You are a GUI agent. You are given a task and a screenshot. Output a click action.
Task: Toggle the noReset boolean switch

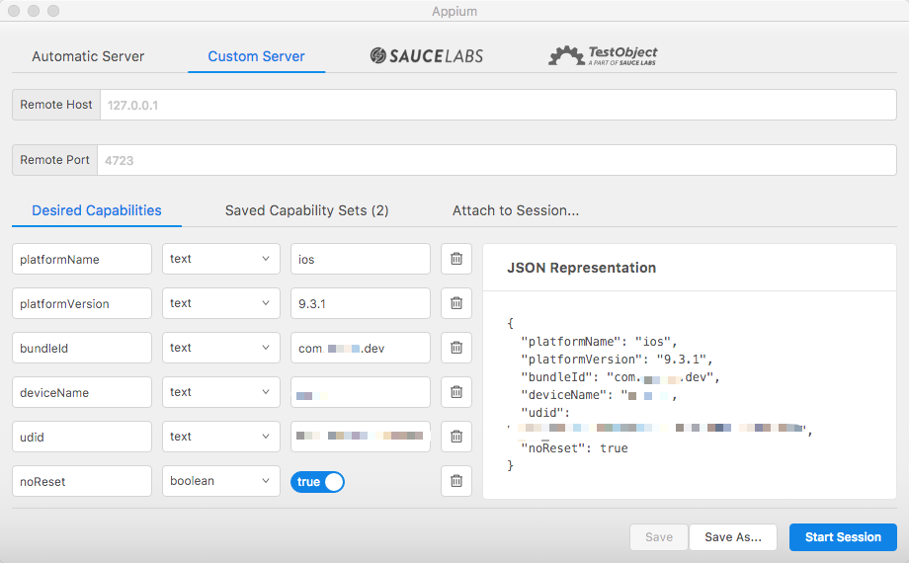318,482
